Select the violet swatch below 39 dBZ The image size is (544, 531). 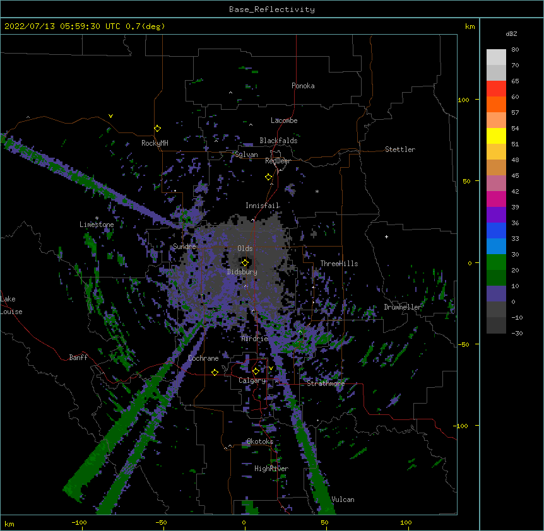click(496, 215)
